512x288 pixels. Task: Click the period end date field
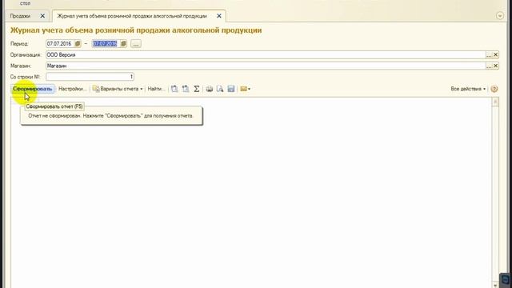(x=106, y=44)
